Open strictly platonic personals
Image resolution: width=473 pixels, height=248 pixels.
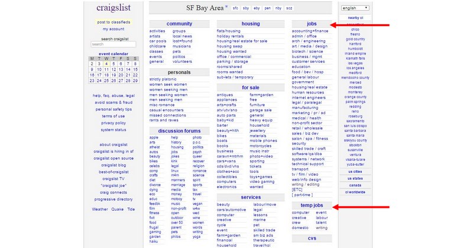[163, 79]
